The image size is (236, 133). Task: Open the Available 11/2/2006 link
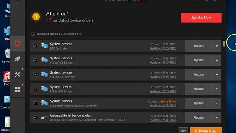click(x=163, y=106)
